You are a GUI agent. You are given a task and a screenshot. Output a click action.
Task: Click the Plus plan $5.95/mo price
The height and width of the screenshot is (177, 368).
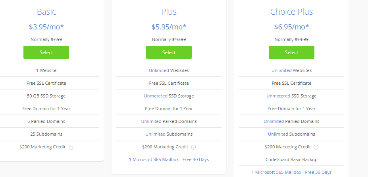(x=169, y=27)
